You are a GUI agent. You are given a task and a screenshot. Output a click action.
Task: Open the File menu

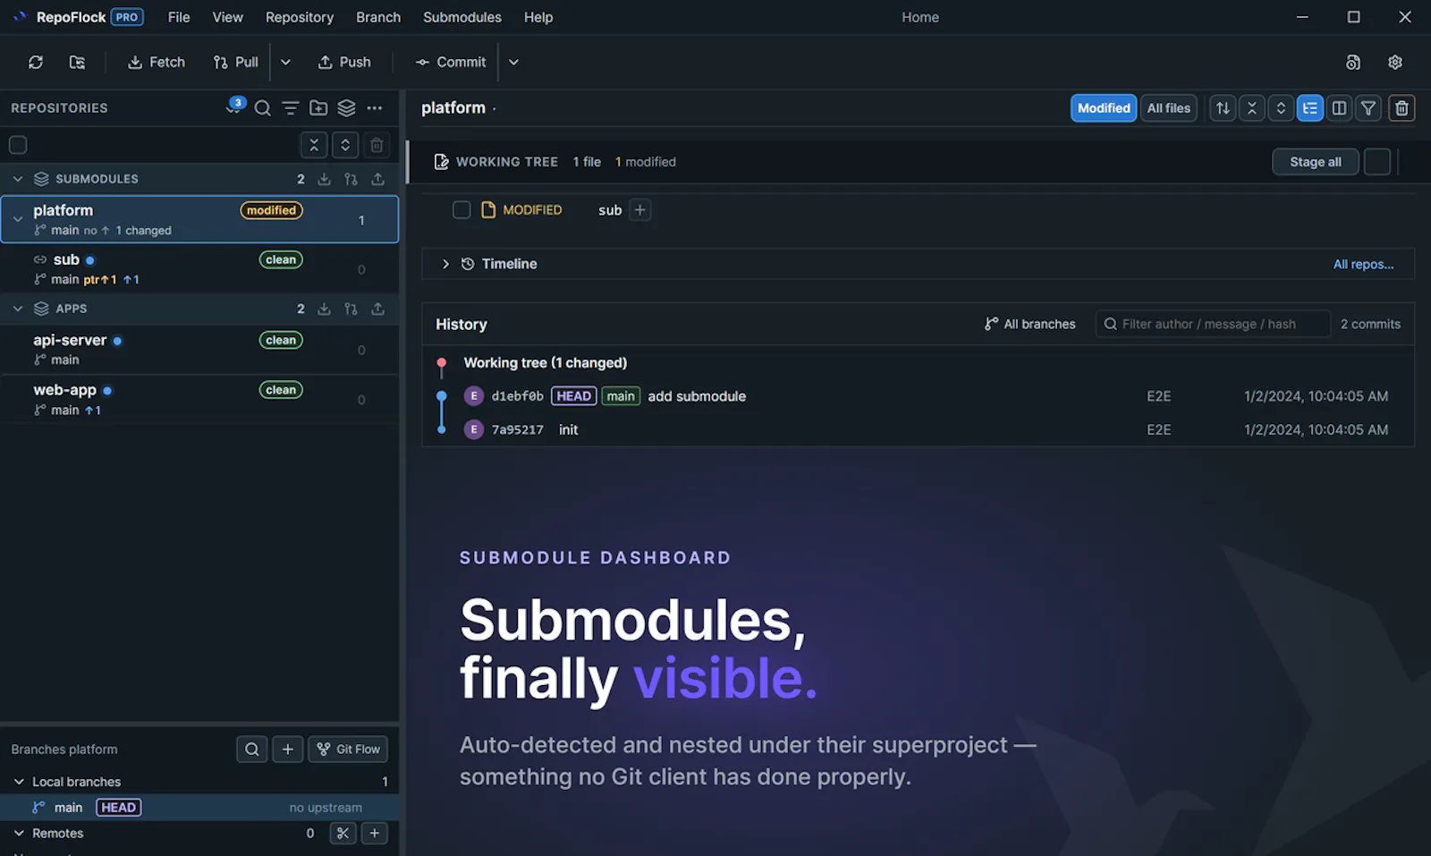(x=179, y=17)
